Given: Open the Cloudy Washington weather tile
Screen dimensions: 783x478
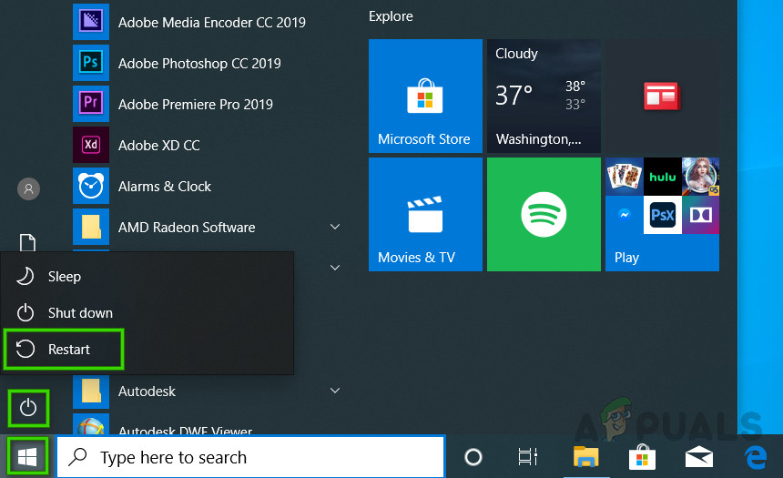Looking at the screenshot, I should (x=544, y=96).
